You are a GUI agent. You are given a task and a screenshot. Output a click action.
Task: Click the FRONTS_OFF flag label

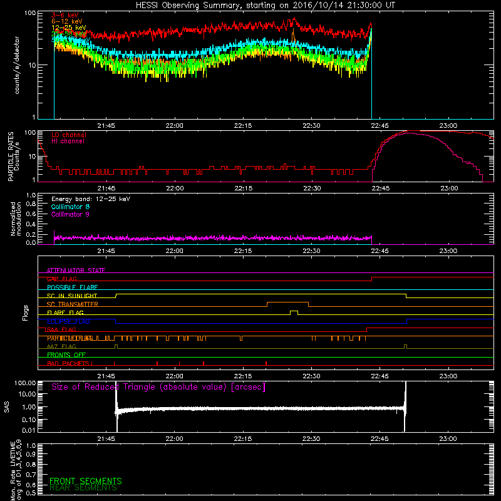pos(66,355)
